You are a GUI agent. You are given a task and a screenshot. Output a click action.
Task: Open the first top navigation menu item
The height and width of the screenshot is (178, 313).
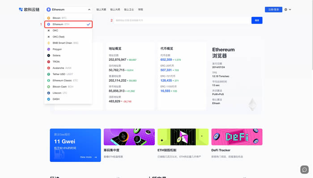[x=101, y=9]
